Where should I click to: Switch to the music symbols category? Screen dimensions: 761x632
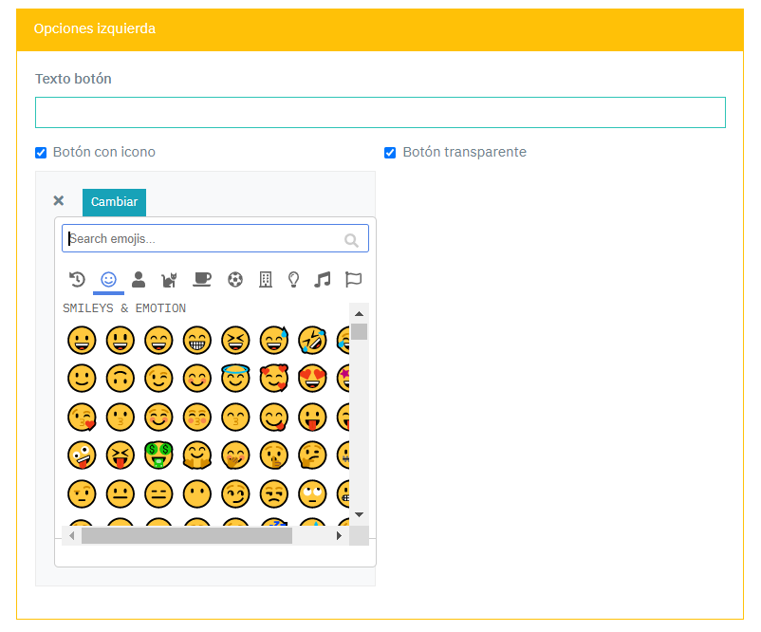pos(323,279)
